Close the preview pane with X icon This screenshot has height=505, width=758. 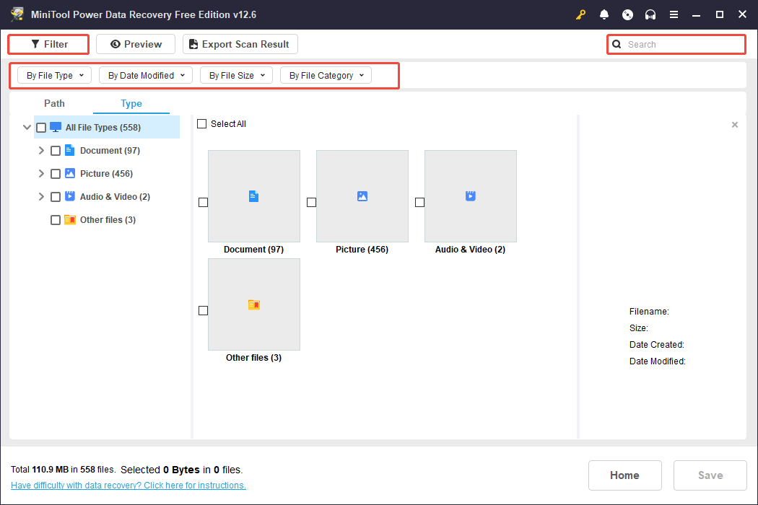click(735, 125)
